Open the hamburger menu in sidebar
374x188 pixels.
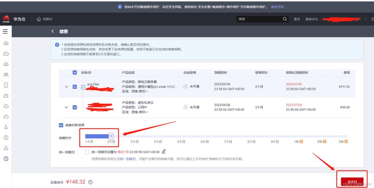[5, 32]
